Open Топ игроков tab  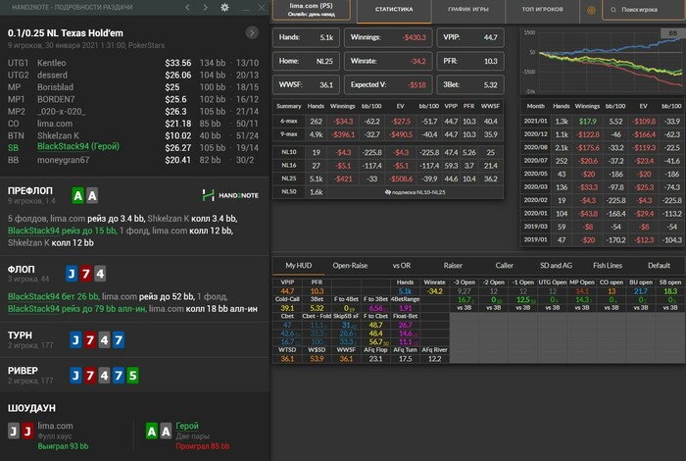point(542,11)
